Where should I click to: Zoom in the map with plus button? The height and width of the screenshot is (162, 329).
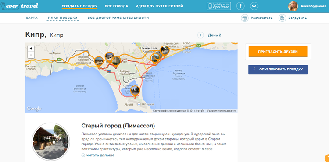pyautogui.click(x=31, y=48)
